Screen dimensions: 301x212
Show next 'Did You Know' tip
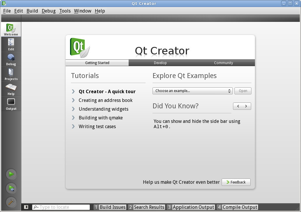(246, 106)
